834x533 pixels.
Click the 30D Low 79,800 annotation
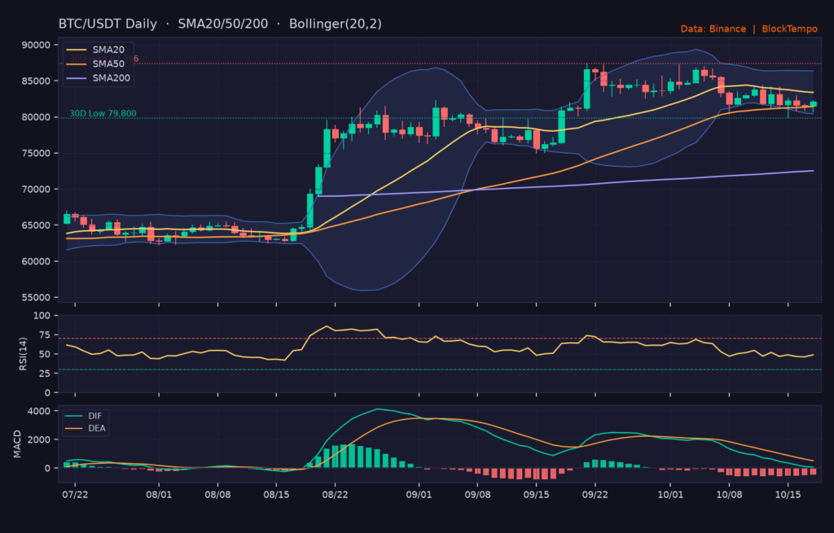click(x=103, y=113)
